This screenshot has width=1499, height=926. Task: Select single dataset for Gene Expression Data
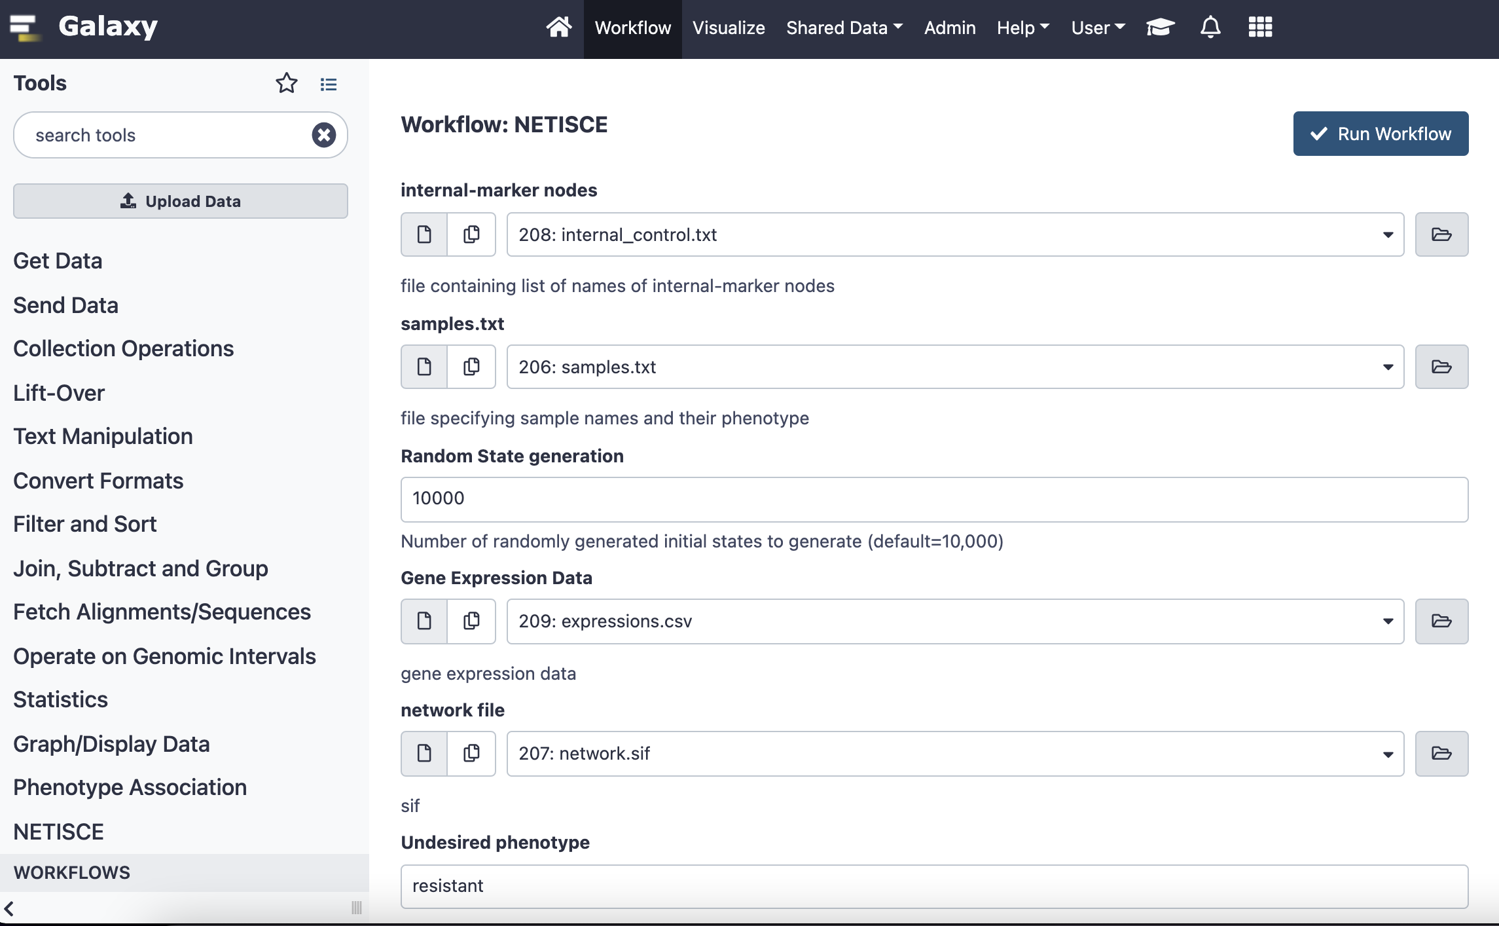pos(424,621)
